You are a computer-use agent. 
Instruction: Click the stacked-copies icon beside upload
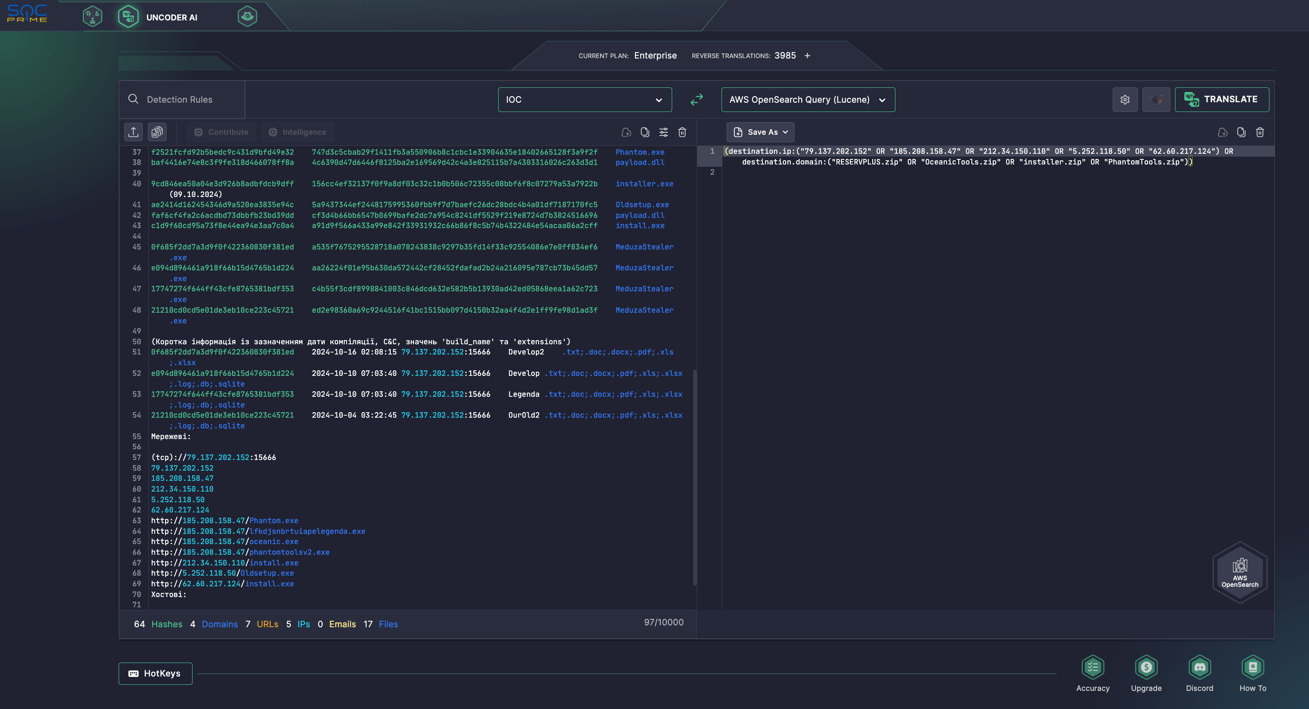pos(158,132)
